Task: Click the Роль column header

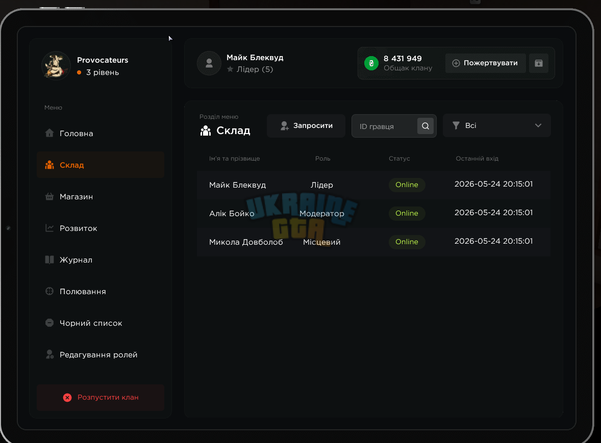Action: pos(323,159)
